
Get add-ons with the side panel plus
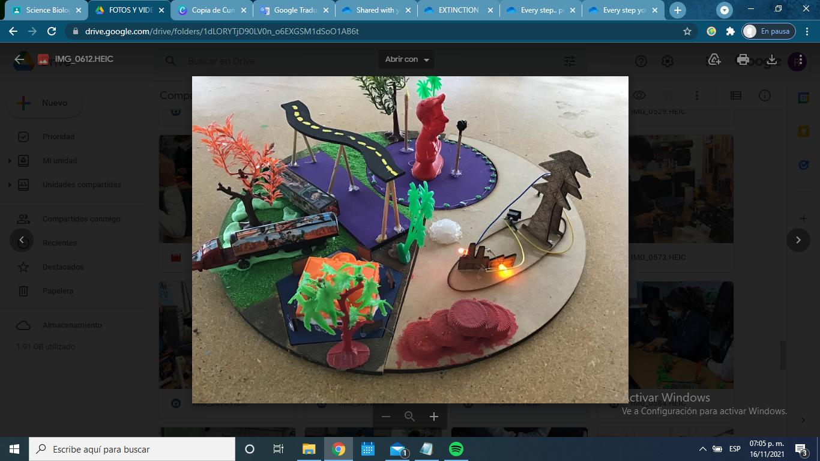[x=804, y=218]
